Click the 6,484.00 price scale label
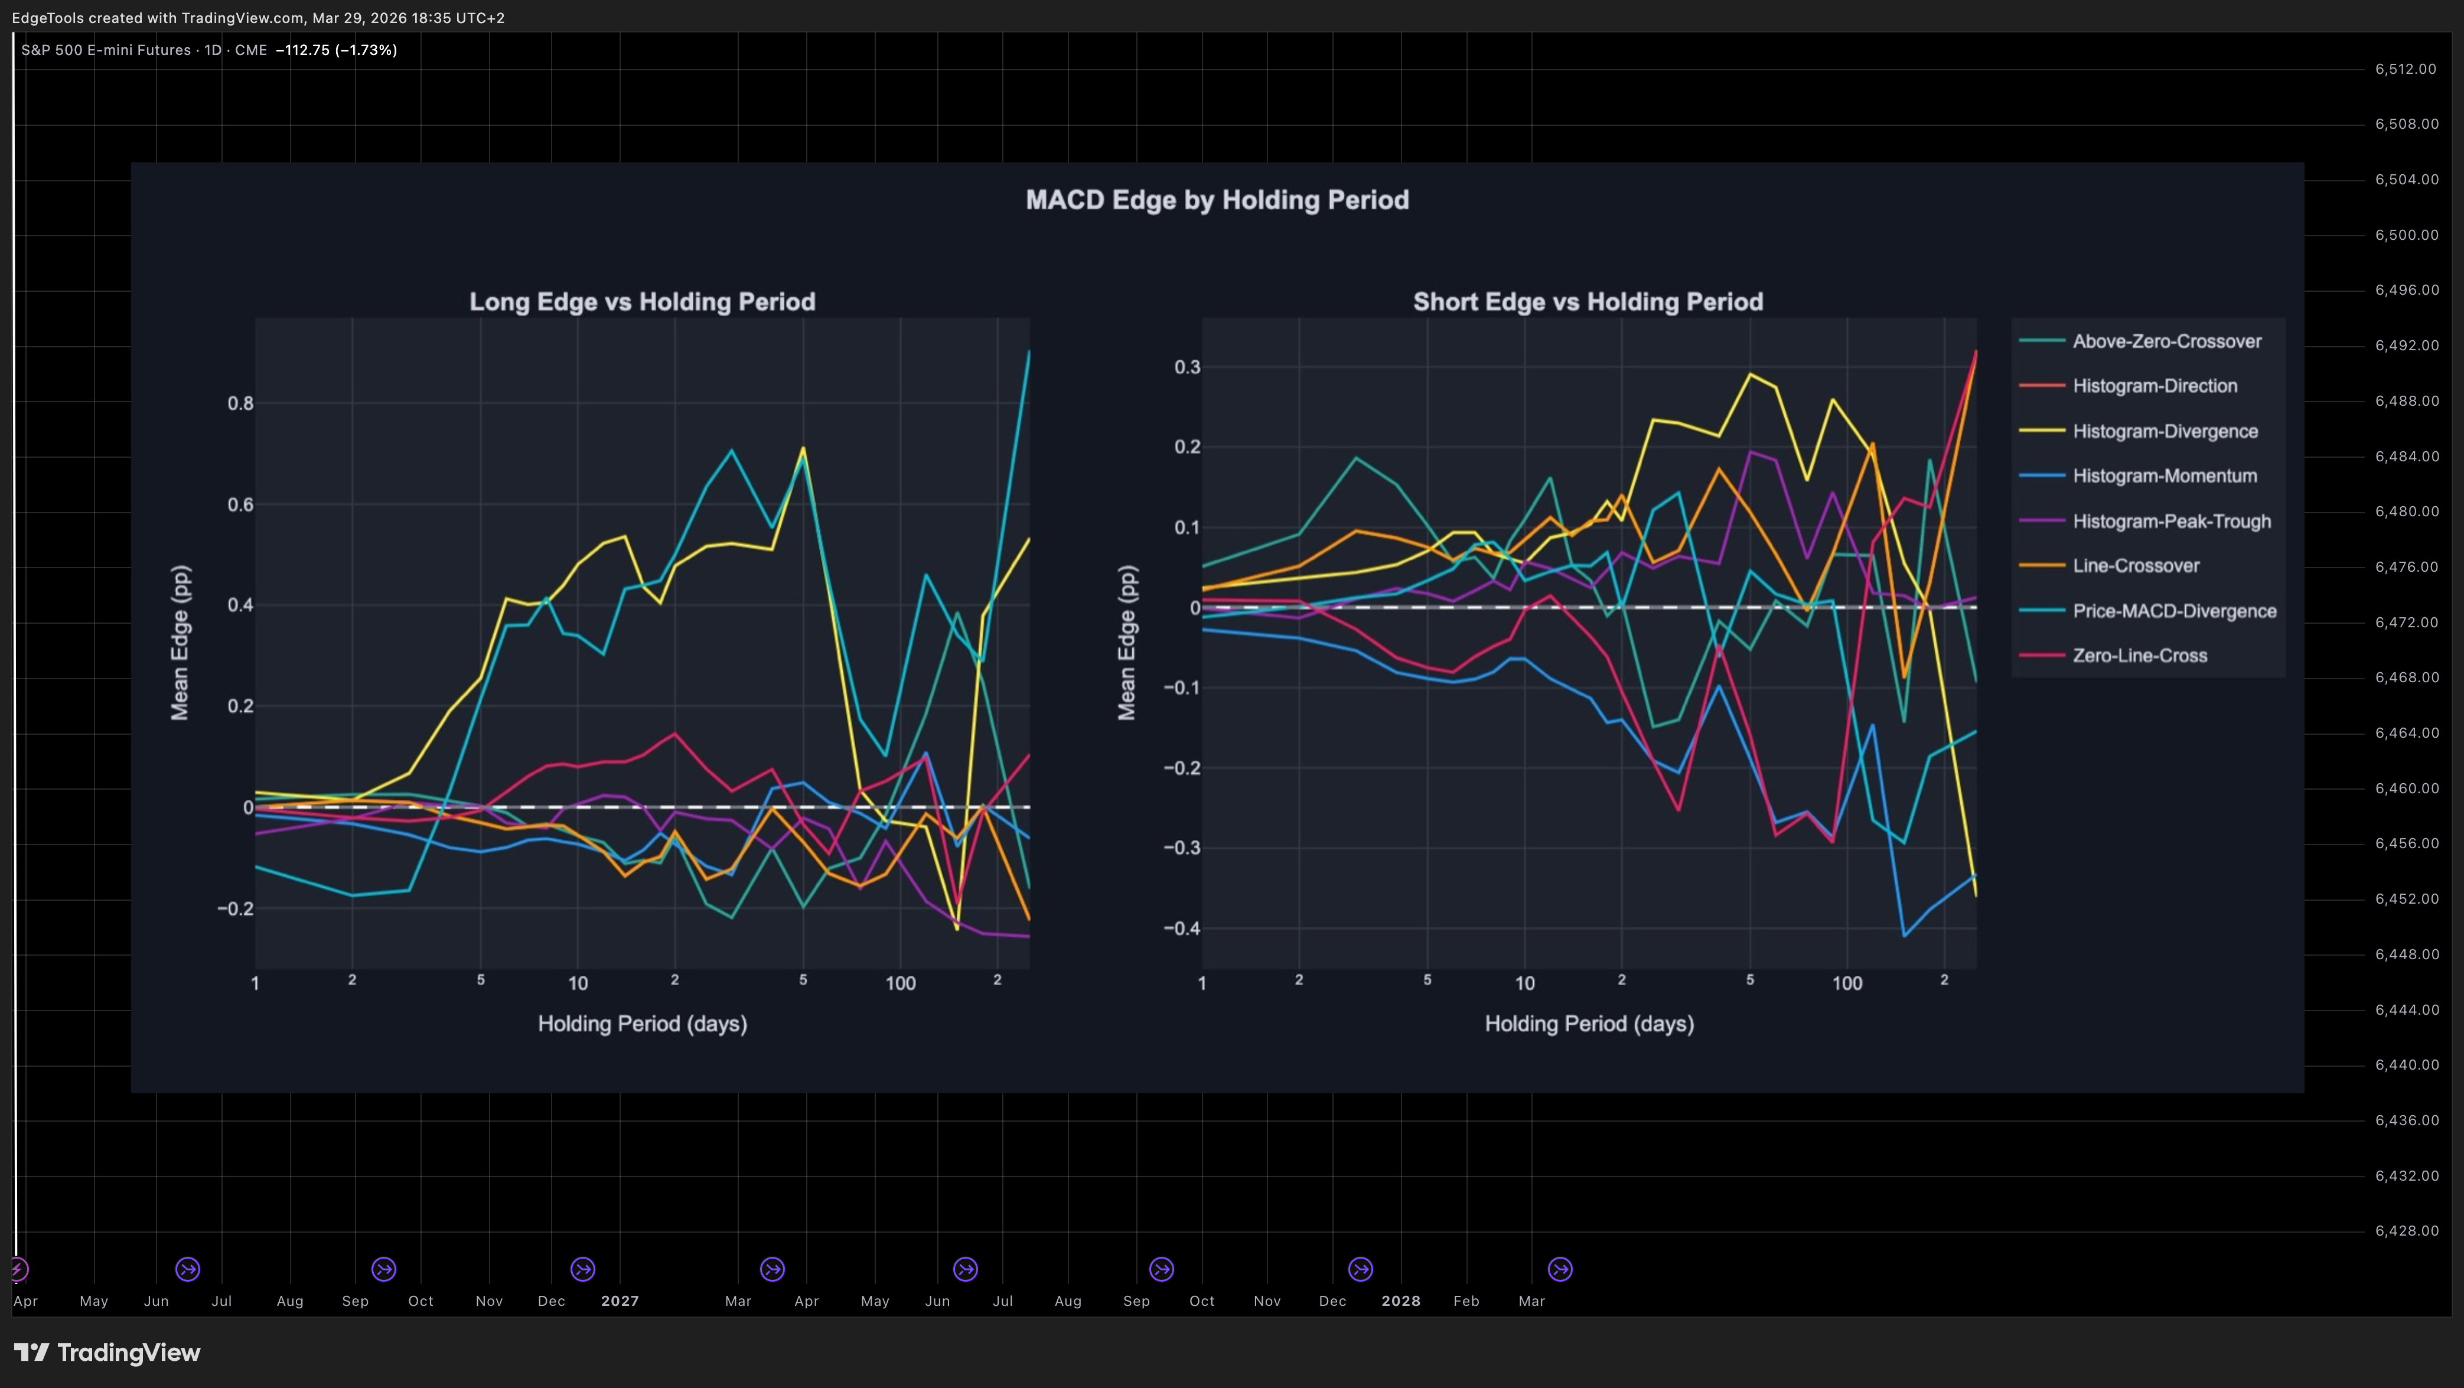Screen dimensions: 2464x1388 [x=2406, y=457]
